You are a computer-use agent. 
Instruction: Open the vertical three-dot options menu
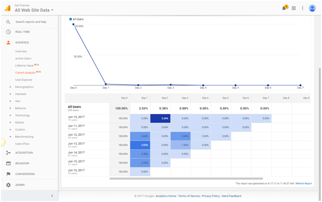point(303,8)
